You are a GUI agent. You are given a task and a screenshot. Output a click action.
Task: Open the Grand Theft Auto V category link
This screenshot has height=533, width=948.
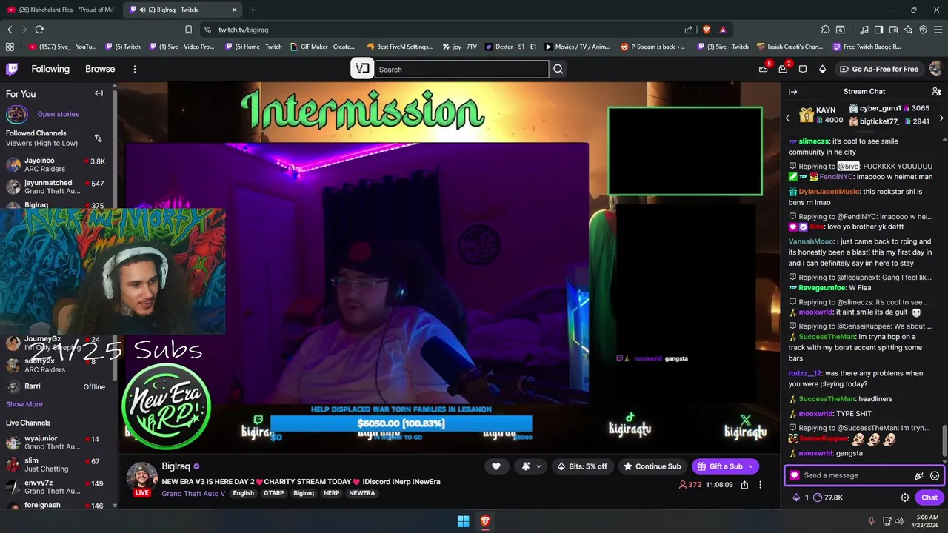(193, 493)
